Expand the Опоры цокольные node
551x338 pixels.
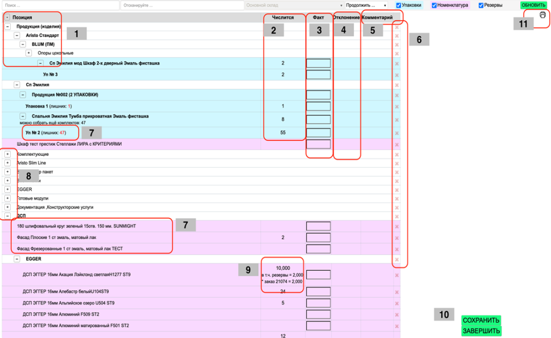pos(29,53)
